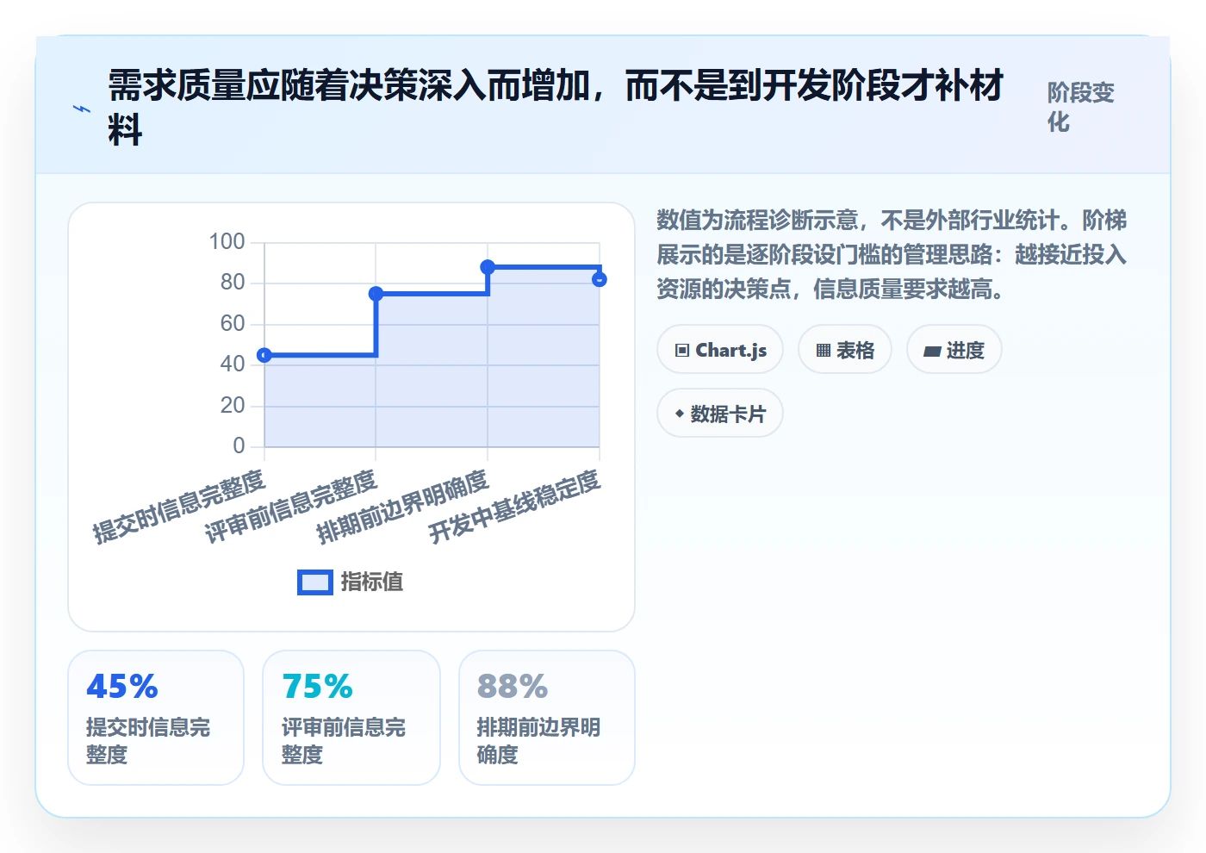Click the lightning bolt icon beside the title
Screen dimensions: 1206x853
[82, 109]
